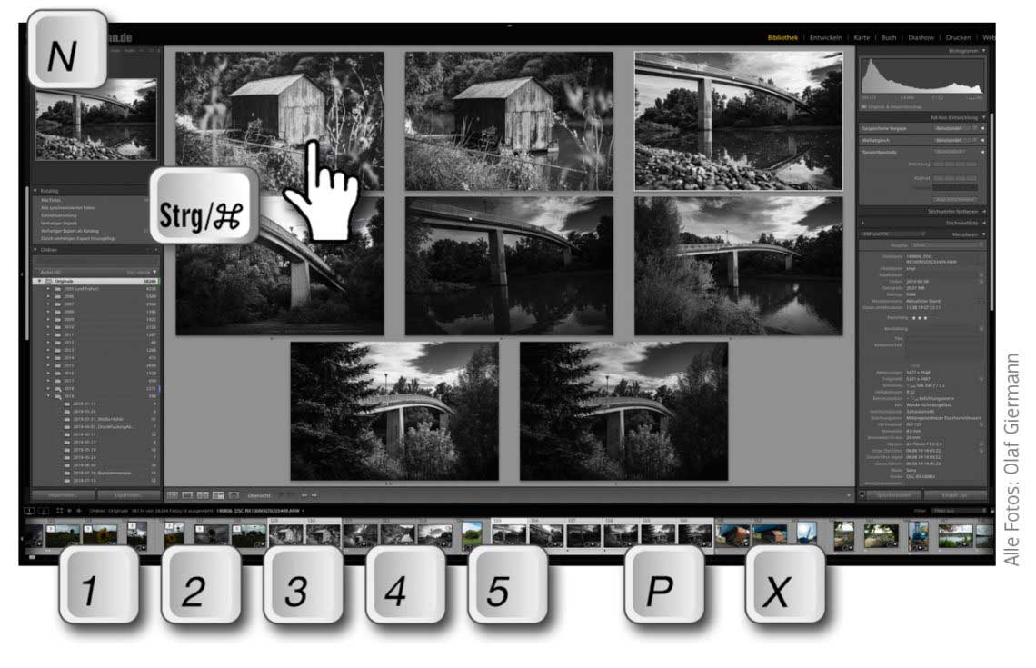This screenshot has width=1036, height=668.
Task: Click the plus icon in Ordner header
Action: coord(155,251)
